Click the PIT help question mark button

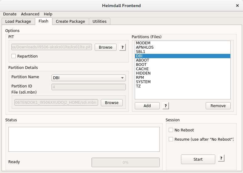click(x=122, y=47)
